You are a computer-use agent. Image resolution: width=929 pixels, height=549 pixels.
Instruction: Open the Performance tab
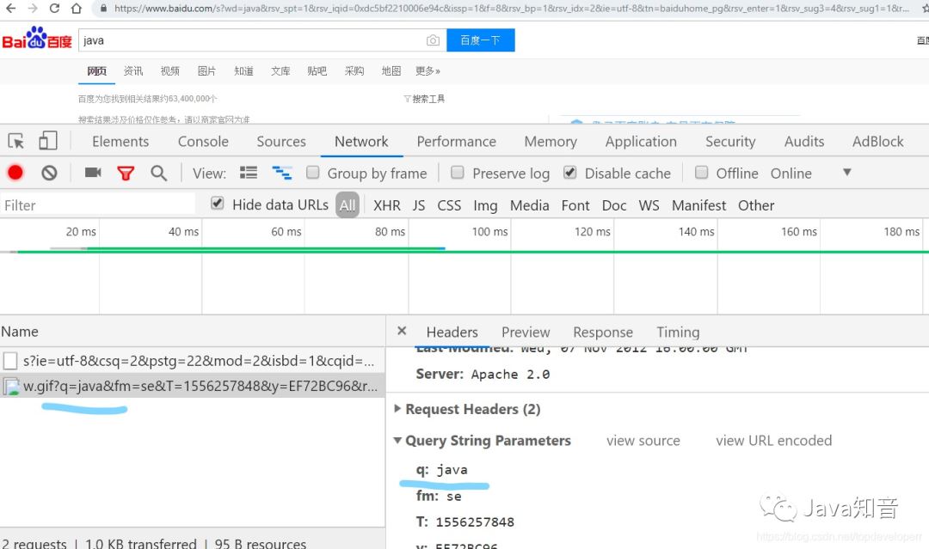click(x=456, y=142)
